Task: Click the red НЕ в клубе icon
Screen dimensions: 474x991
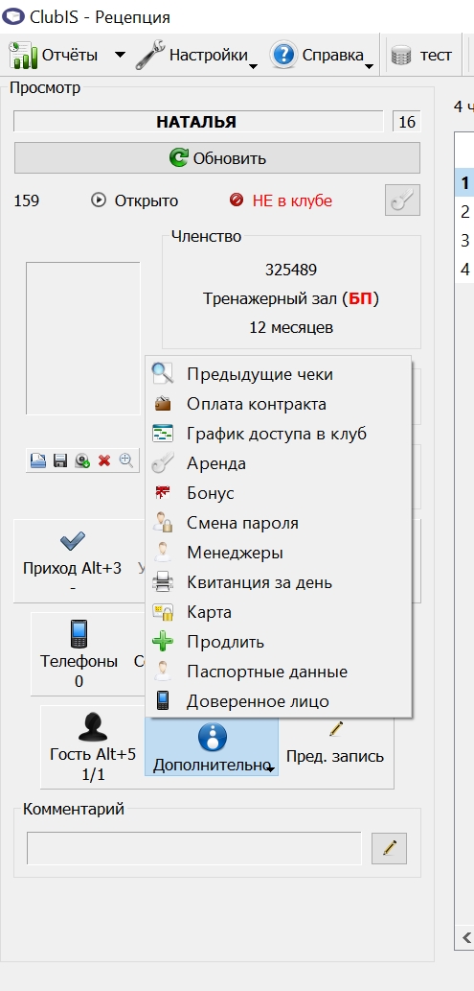Action: point(237,201)
